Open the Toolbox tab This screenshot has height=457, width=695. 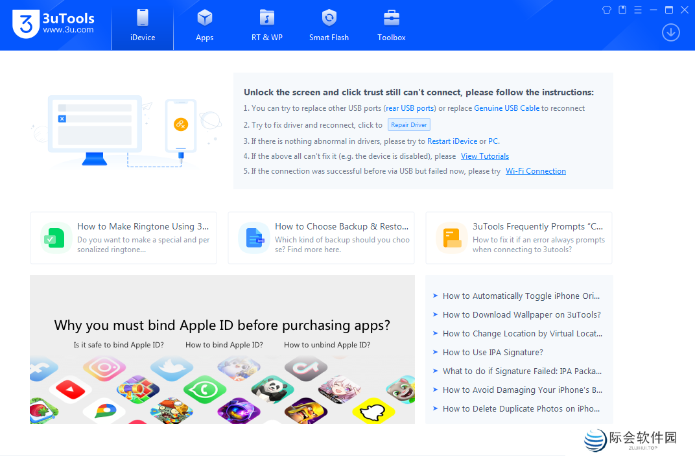pos(392,26)
